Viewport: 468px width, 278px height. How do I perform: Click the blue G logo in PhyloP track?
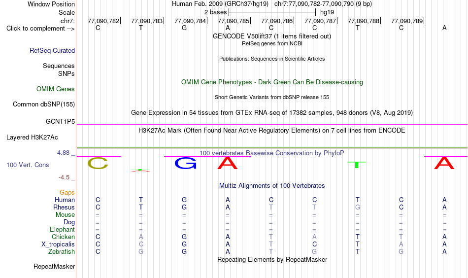click(x=185, y=163)
